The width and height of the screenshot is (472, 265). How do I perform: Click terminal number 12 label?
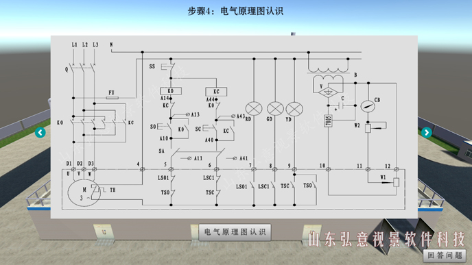point(388,166)
